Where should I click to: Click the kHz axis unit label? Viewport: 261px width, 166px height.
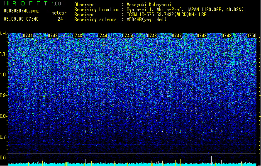click(4, 34)
